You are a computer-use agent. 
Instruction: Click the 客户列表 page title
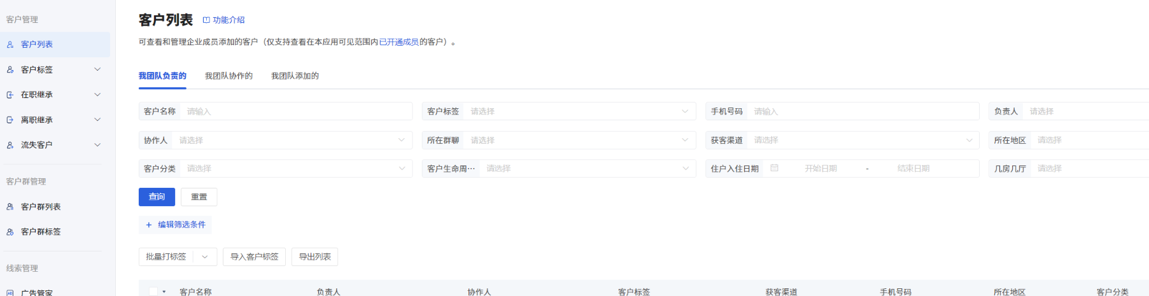coord(166,20)
